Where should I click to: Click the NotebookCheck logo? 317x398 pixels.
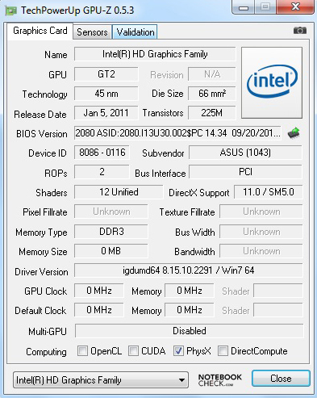pos(220,379)
